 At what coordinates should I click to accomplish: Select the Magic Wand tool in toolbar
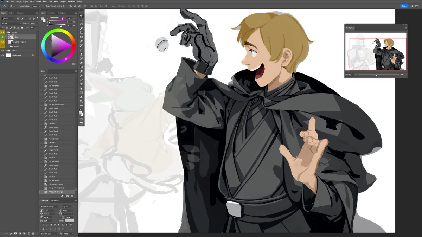[82, 28]
